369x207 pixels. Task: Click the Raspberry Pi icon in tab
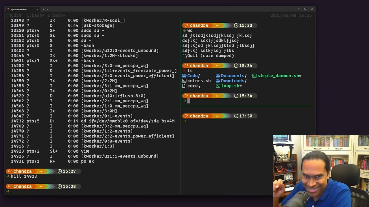click(8, 9)
